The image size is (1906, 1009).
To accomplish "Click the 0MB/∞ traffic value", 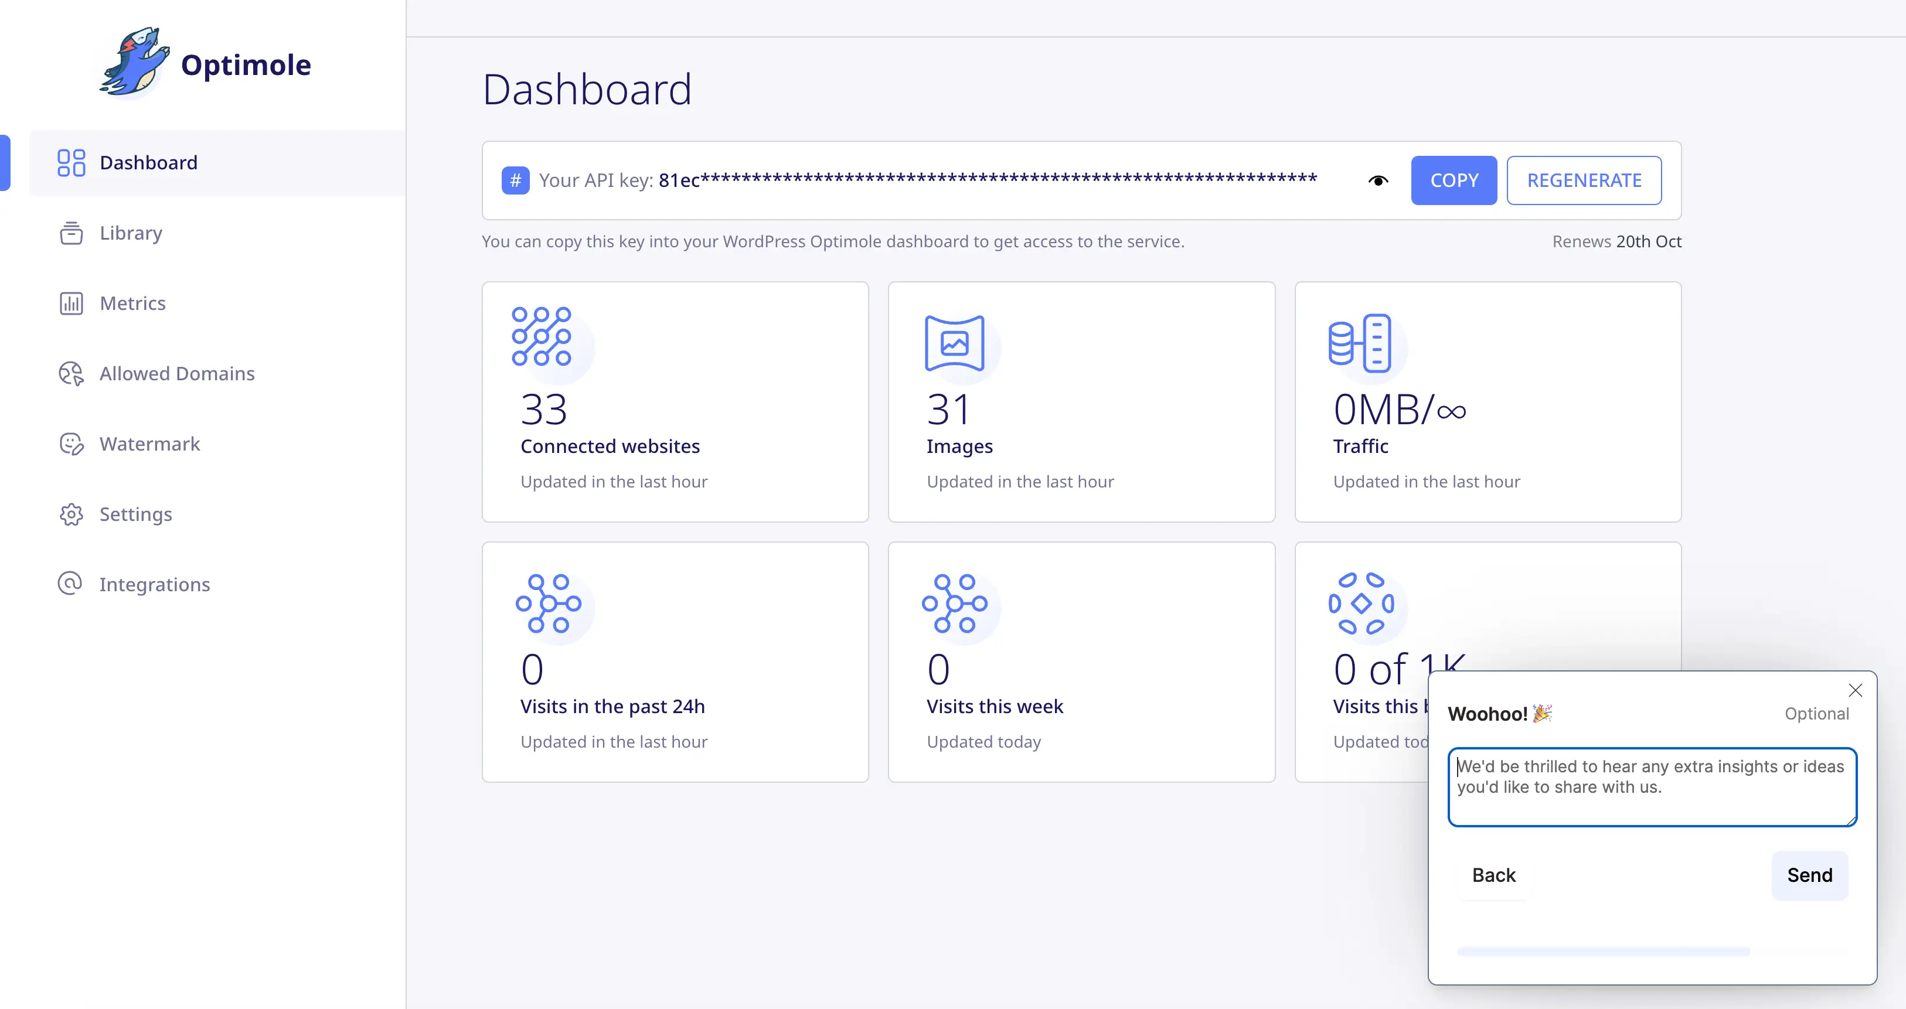I will (x=1399, y=409).
